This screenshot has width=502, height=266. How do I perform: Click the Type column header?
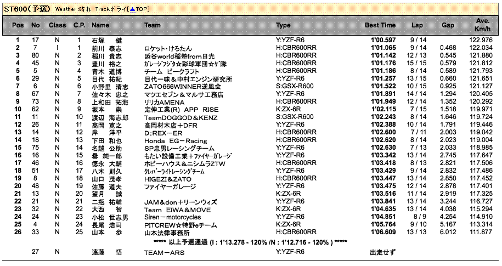click(x=283, y=25)
